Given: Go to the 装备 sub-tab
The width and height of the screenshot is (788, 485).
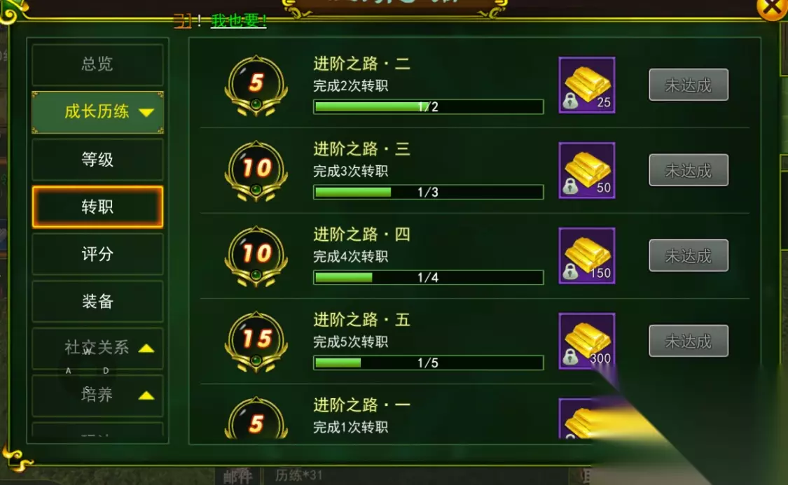Looking at the screenshot, I should click(97, 301).
